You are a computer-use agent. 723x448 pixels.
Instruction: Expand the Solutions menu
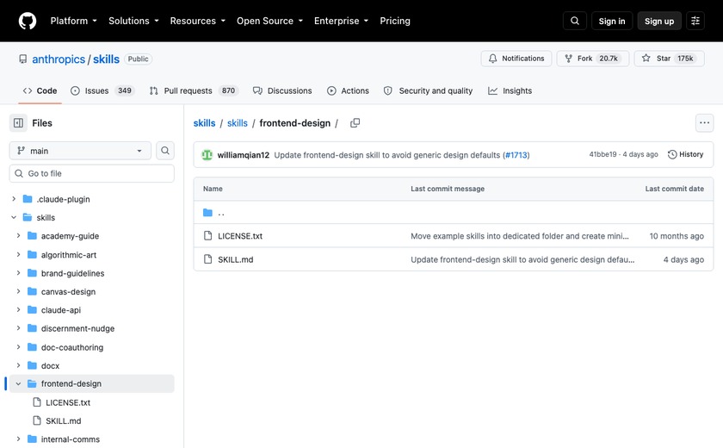(x=133, y=21)
